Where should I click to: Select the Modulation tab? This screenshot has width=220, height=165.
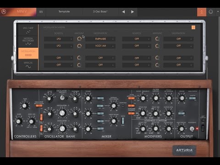(x=28, y=53)
